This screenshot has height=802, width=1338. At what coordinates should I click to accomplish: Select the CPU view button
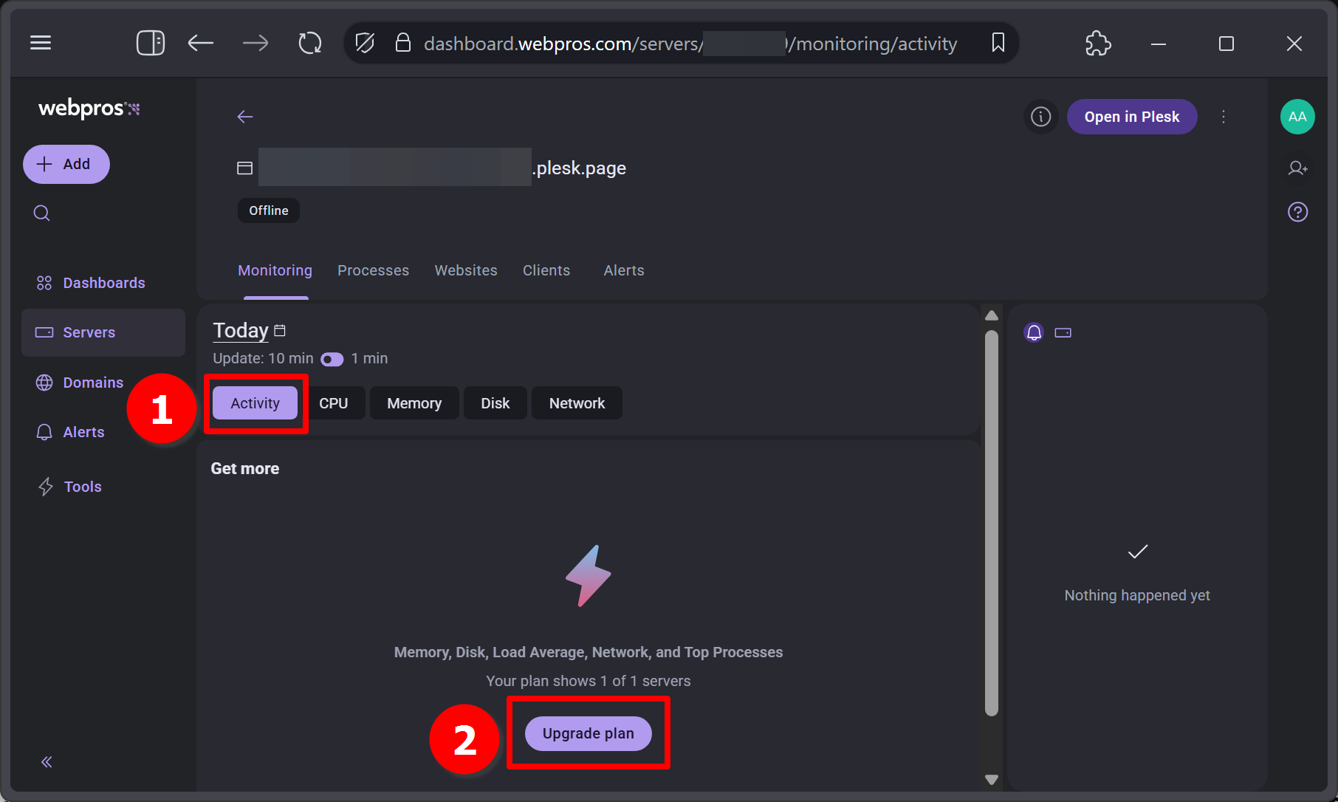(x=334, y=403)
